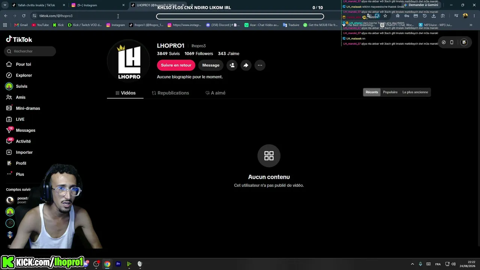Viewport: 480px width, 270px height.
Task: Close the Instagram browser tab
Action: pyautogui.click(x=123, y=5)
